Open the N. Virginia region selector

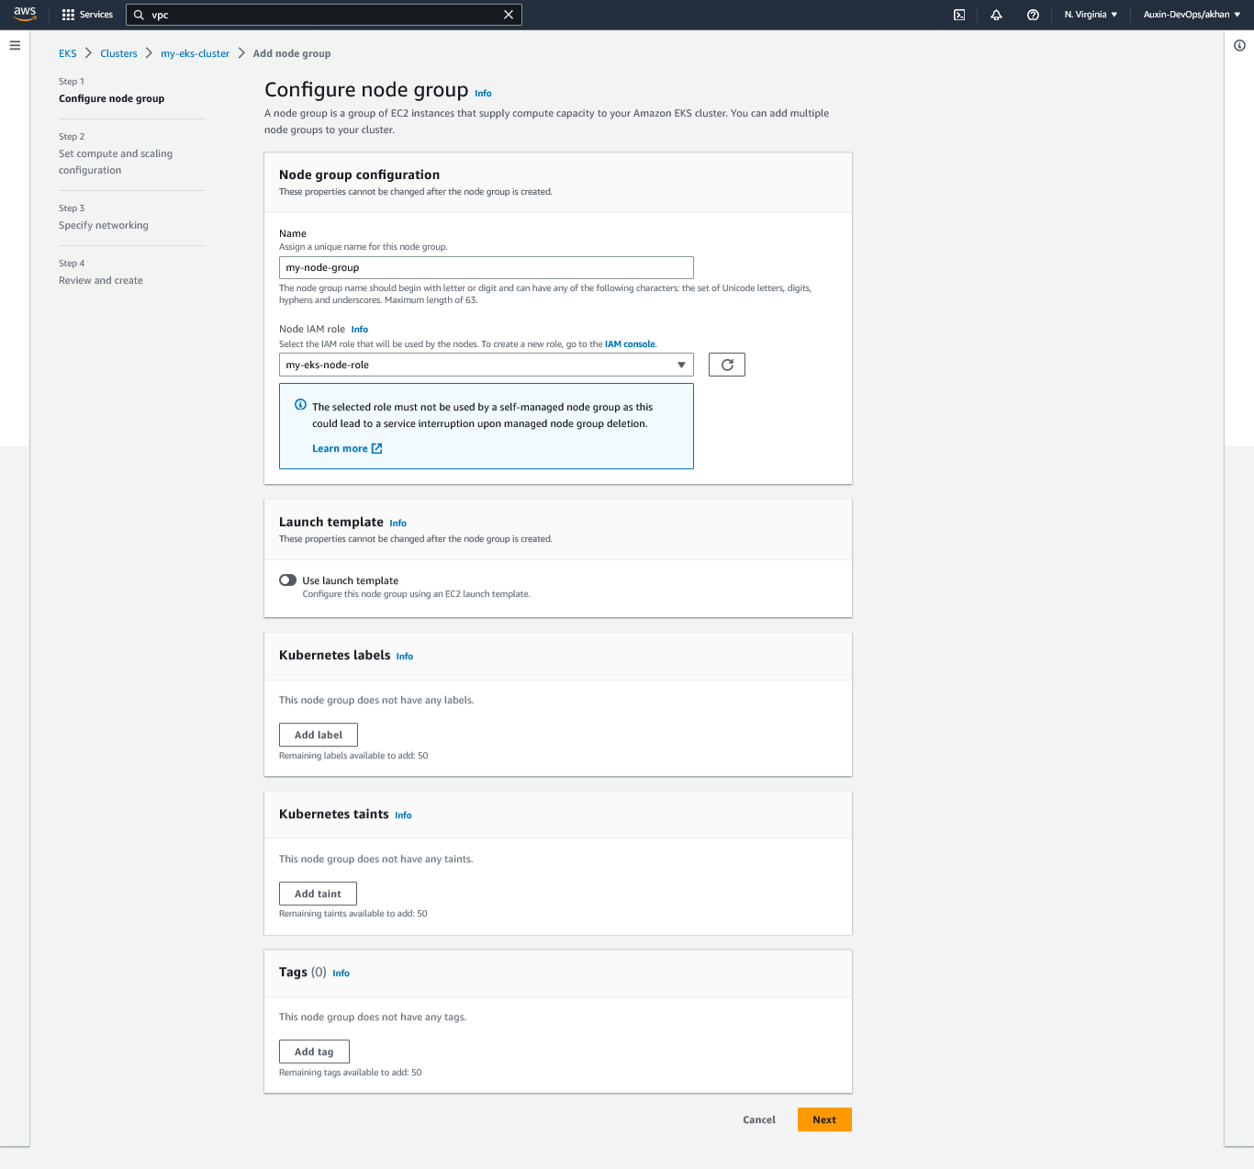[1090, 15]
